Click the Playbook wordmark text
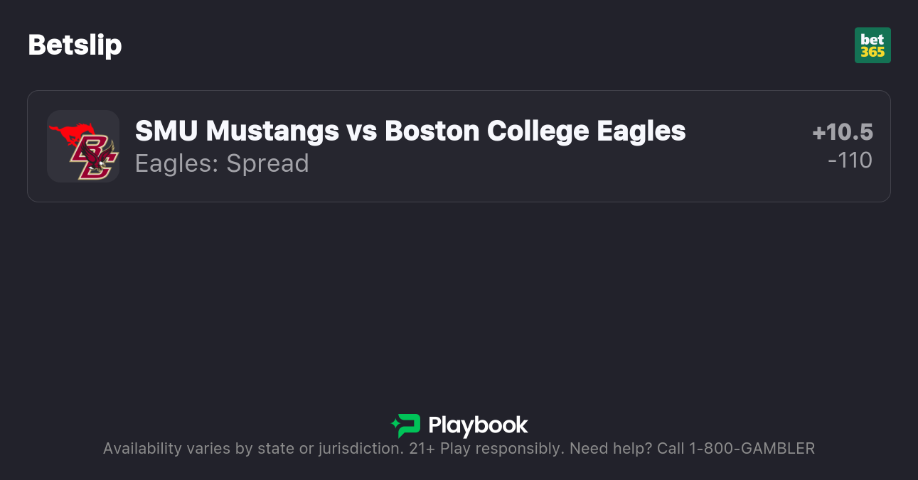Image resolution: width=918 pixels, height=480 pixels. click(478, 425)
